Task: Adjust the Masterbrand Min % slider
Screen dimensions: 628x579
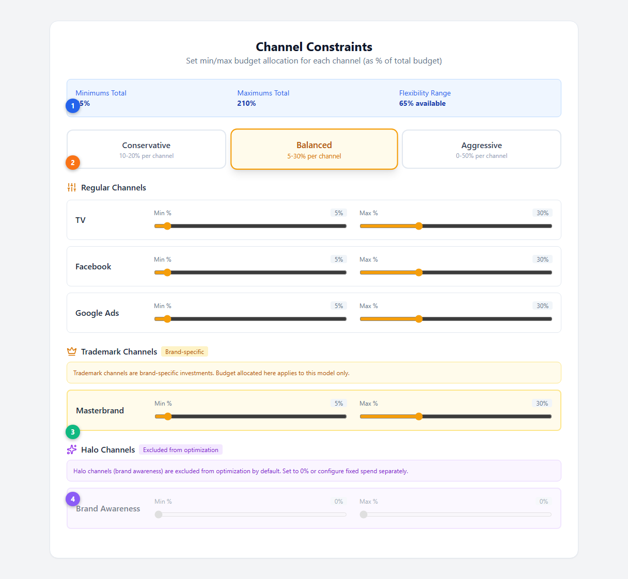Action: (x=250, y=416)
